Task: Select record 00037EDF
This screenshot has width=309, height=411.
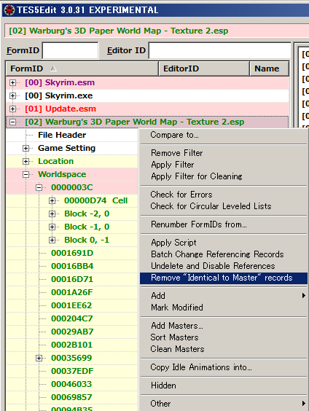Action: (72, 371)
